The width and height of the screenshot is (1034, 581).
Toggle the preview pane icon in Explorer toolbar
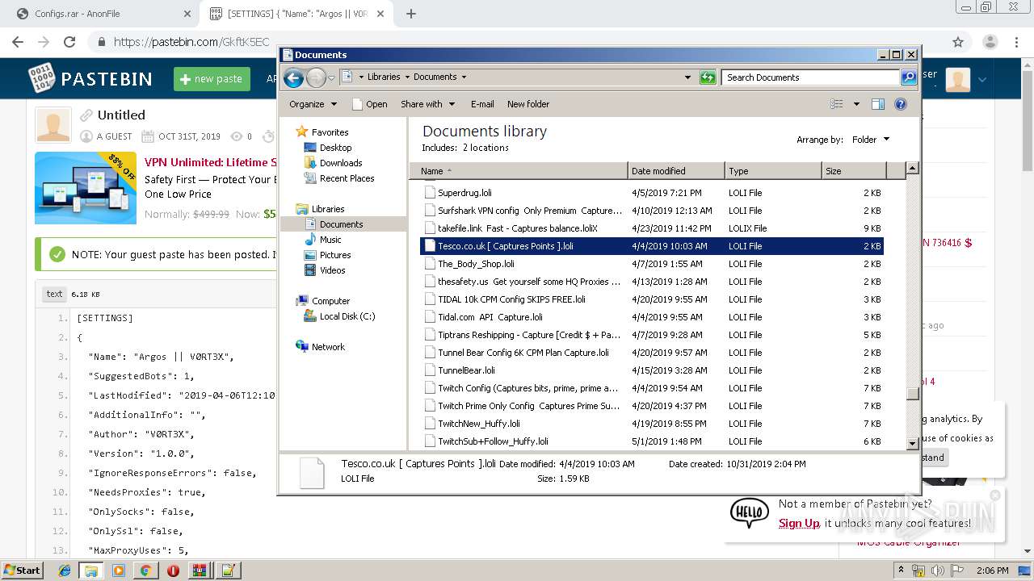[878, 104]
